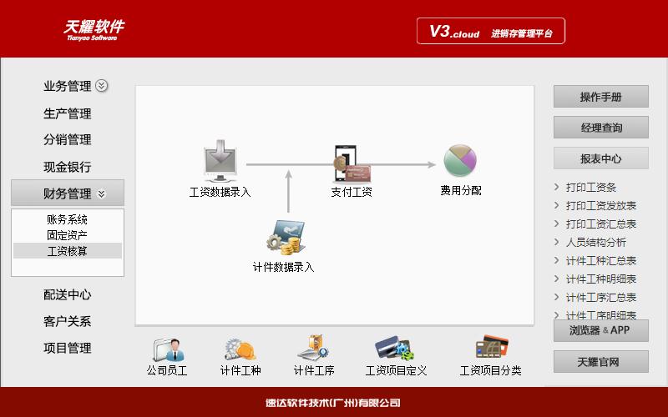Open the 计件数据录入 coins icon
Image resolution: width=668 pixels, height=417 pixels.
(286, 238)
